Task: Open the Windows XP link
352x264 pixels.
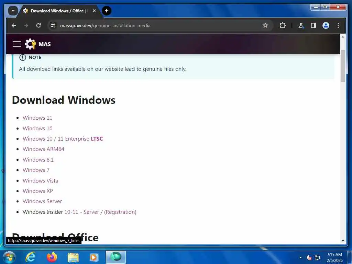Action: pos(38,191)
